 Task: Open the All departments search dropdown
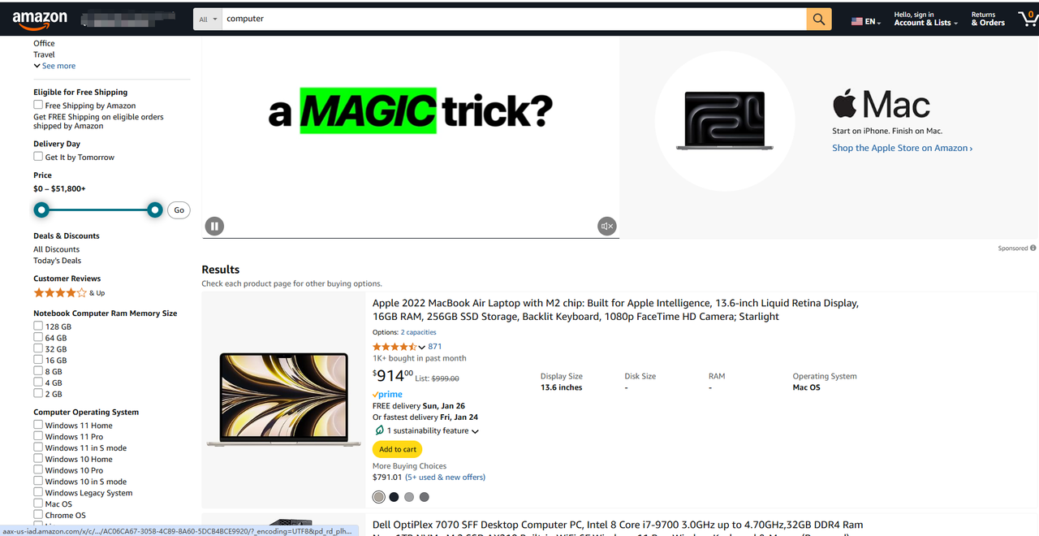[x=208, y=19]
